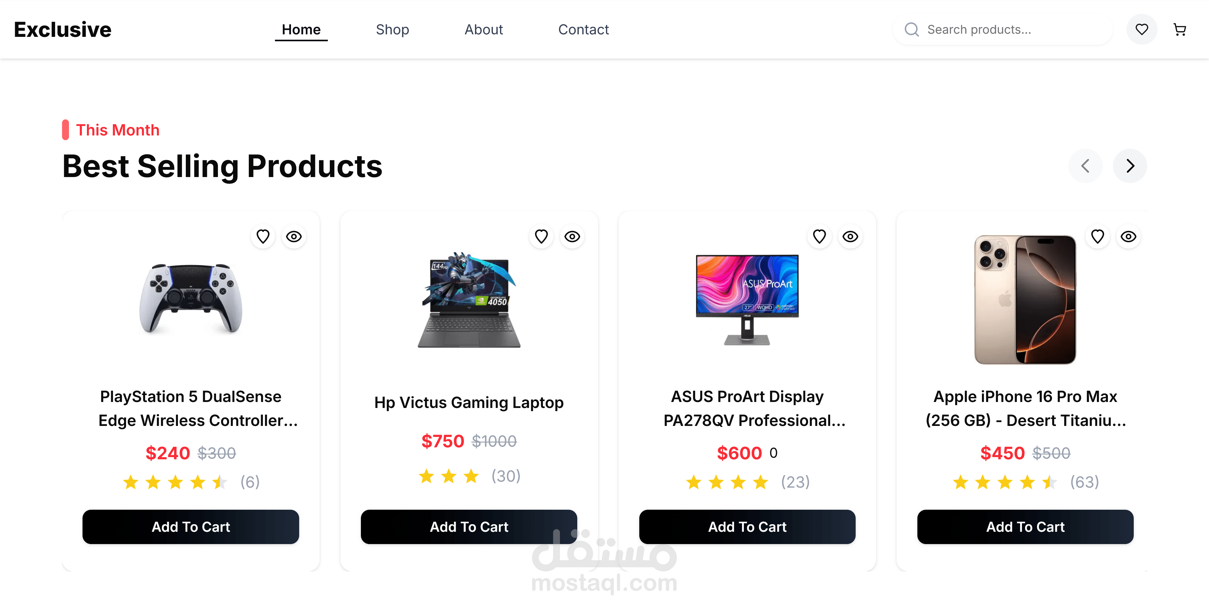Navigate to the Contact page
The width and height of the screenshot is (1209, 608).
[583, 30]
